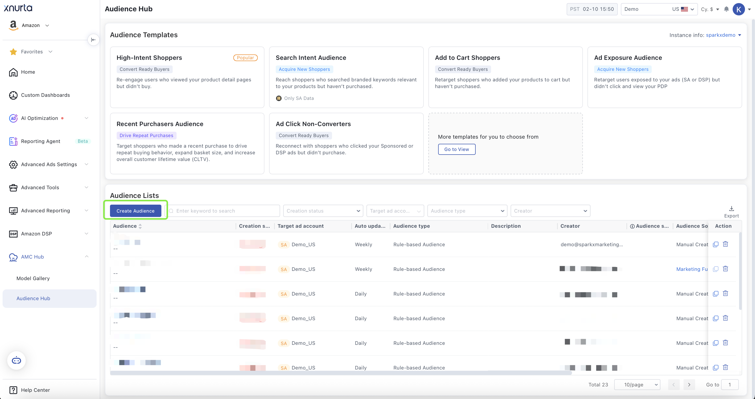Screen dimensions: 755x399
Task: Expand the Creation status filter
Action: 323,211
